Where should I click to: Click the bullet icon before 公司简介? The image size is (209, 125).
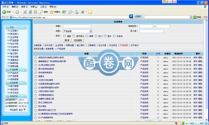9,31
